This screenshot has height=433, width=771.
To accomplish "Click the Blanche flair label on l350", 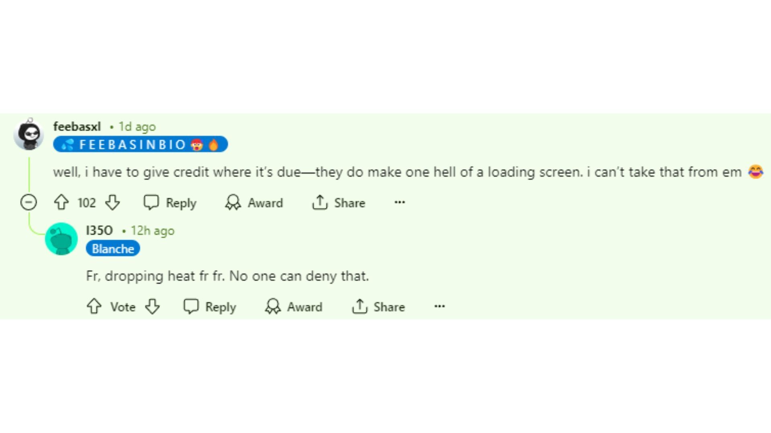I will tap(113, 249).
